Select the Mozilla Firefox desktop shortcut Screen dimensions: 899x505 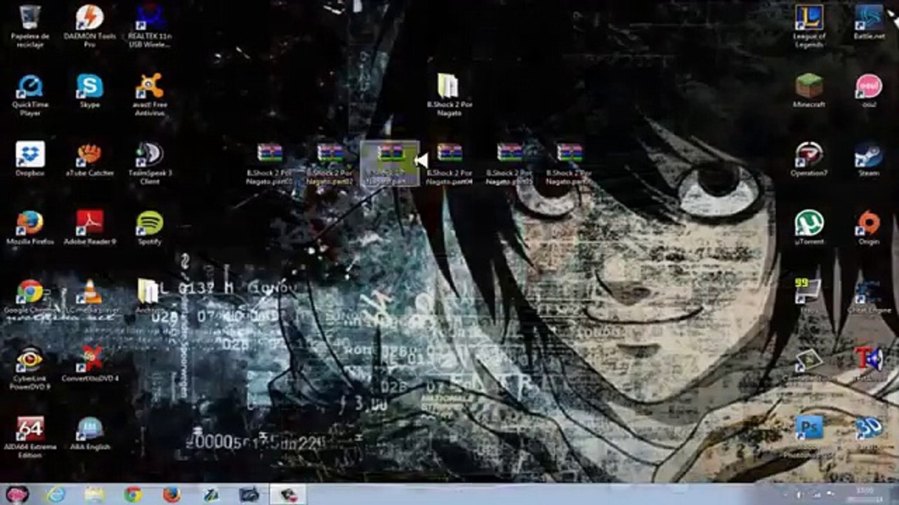click(x=29, y=228)
